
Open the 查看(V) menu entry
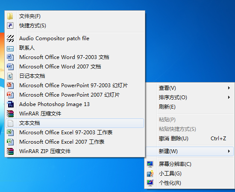click(x=189, y=88)
